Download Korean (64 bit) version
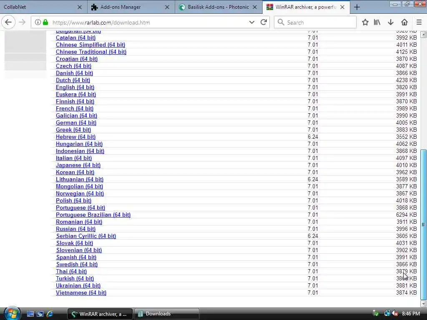The height and width of the screenshot is (320, 427). (x=75, y=172)
